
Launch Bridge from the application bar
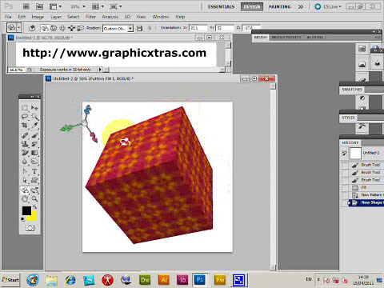click(x=26, y=6)
